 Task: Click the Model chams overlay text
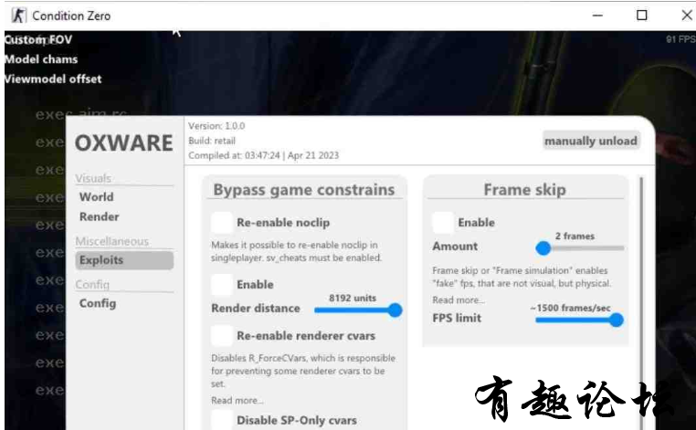41,59
